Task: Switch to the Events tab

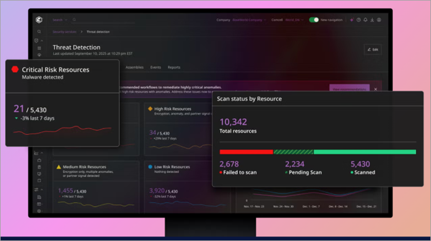Action: tap(156, 68)
